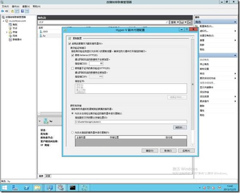Viewport: 240px width, 193px height.
Task: Toggle the Use Kerberos (HTTP) checkbox
Action: point(73,55)
